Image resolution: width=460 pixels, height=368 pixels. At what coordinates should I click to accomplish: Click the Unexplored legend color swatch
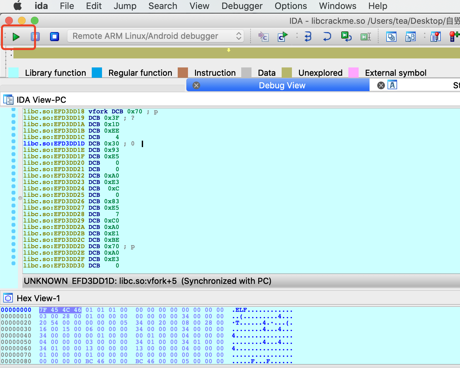287,73
